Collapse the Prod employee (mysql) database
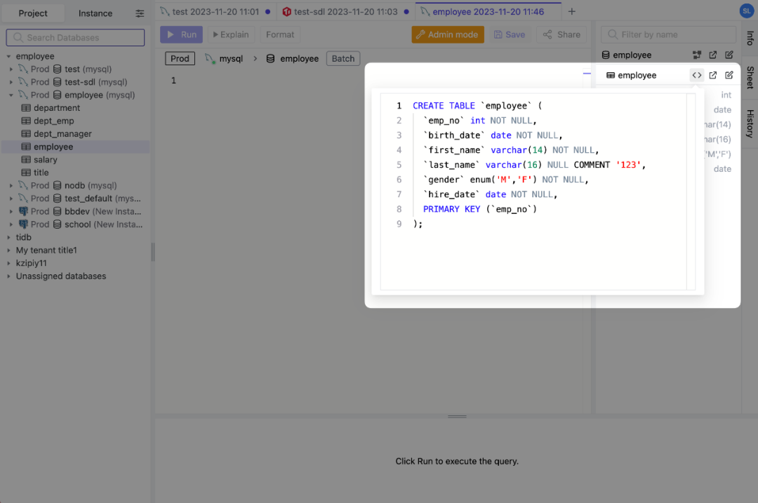Viewport: 758px width, 503px height. [x=11, y=95]
